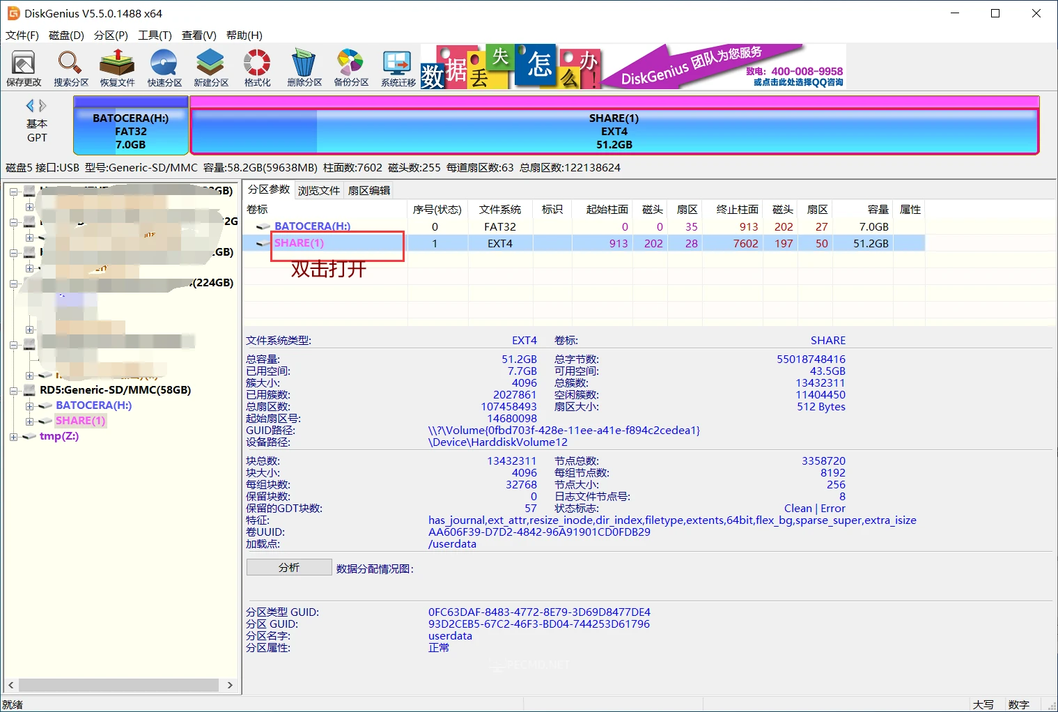Viewport: 1058px width, 712px height.
Task: Click the 新建分区 (New Partition) icon
Action: tap(211, 68)
